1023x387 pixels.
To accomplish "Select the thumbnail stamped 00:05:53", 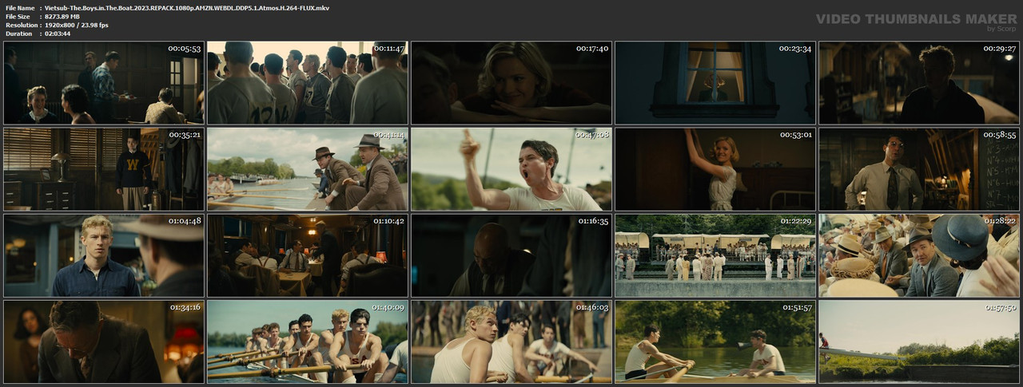I will pyautogui.click(x=104, y=83).
